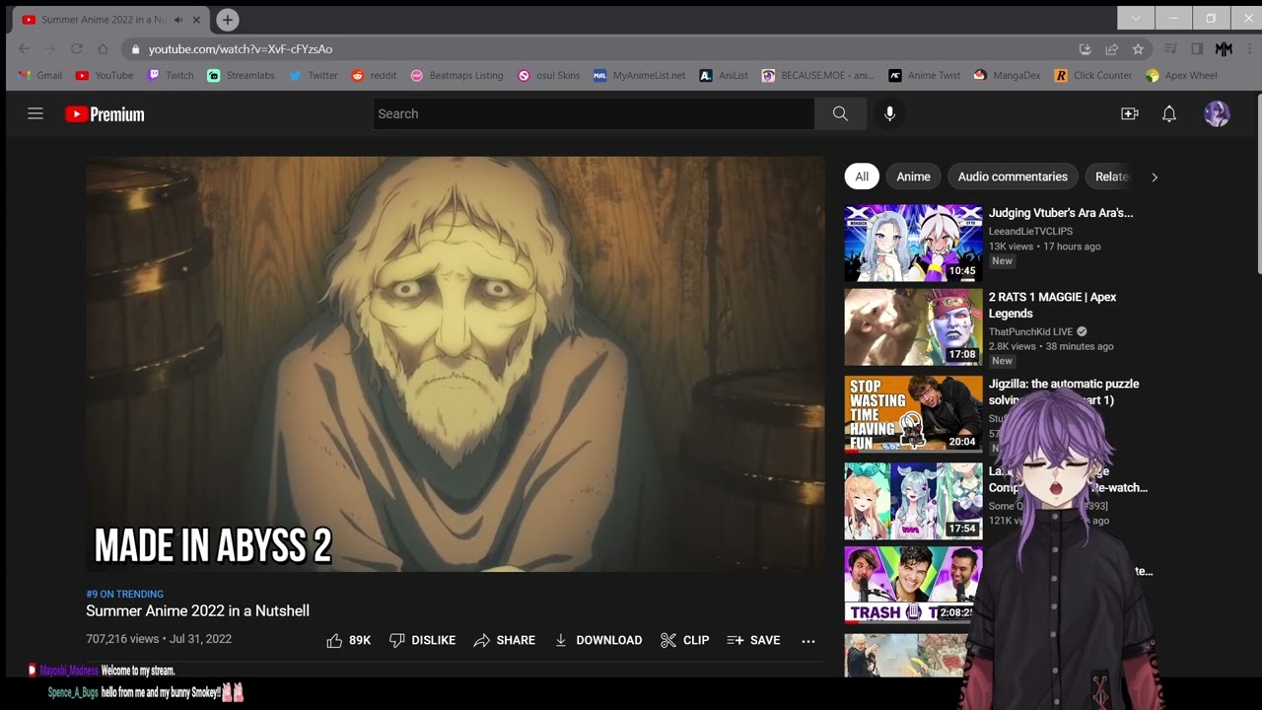Open the tab search dropdown arrow

(1136, 19)
